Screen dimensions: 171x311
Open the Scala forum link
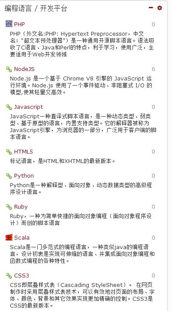(22, 237)
